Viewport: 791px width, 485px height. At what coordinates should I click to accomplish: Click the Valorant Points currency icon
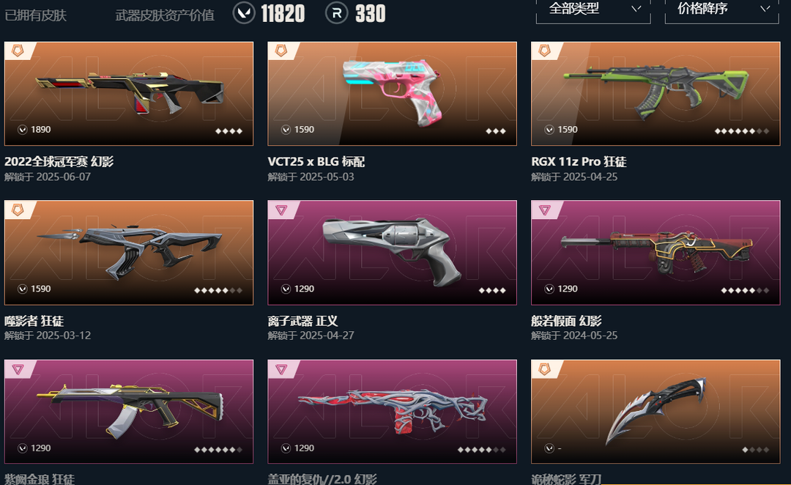244,12
